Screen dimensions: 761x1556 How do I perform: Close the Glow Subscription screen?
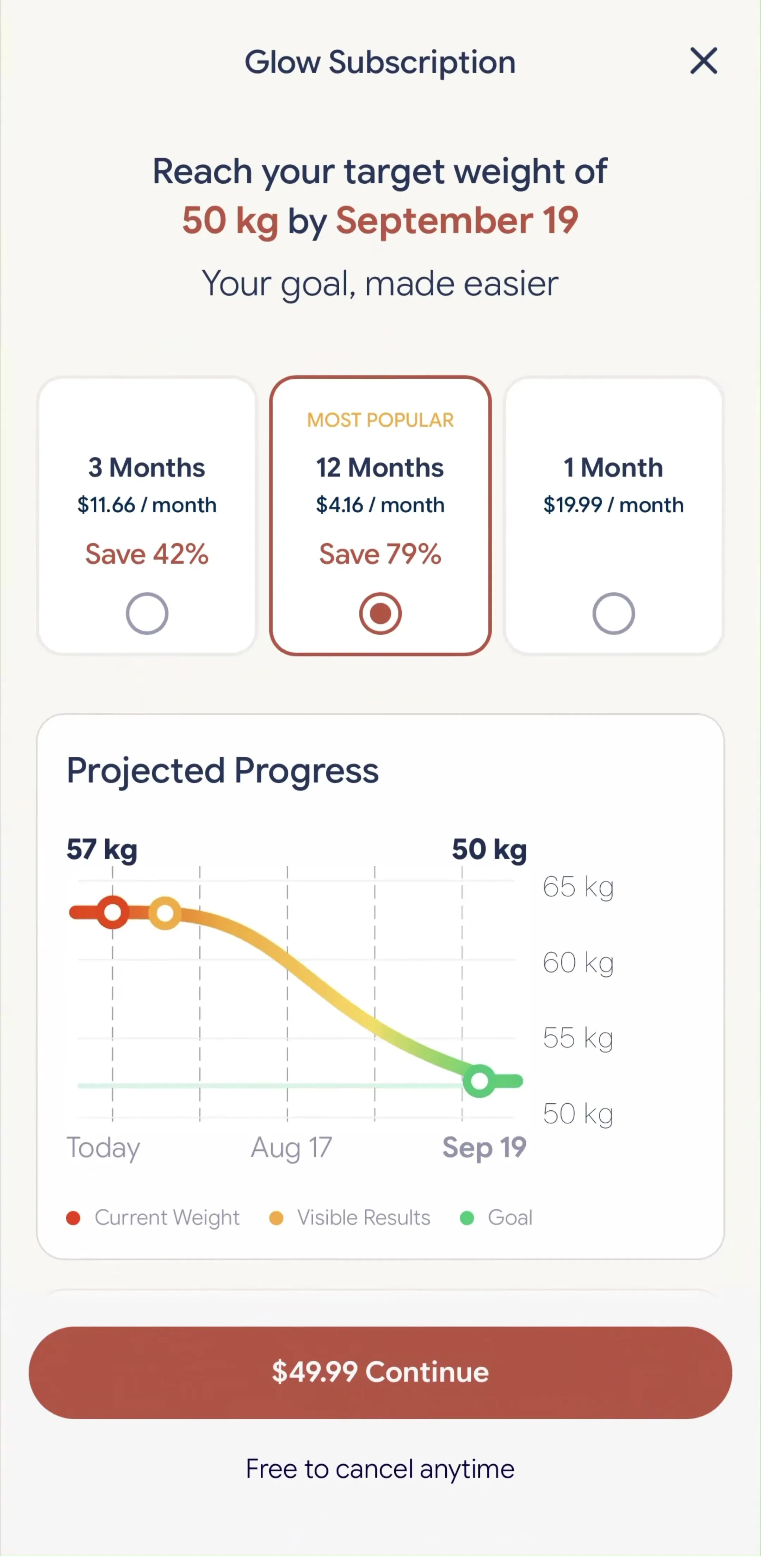(x=704, y=61)
